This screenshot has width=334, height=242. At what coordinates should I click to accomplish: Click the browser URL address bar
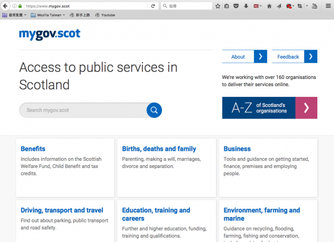pos(86,6)
